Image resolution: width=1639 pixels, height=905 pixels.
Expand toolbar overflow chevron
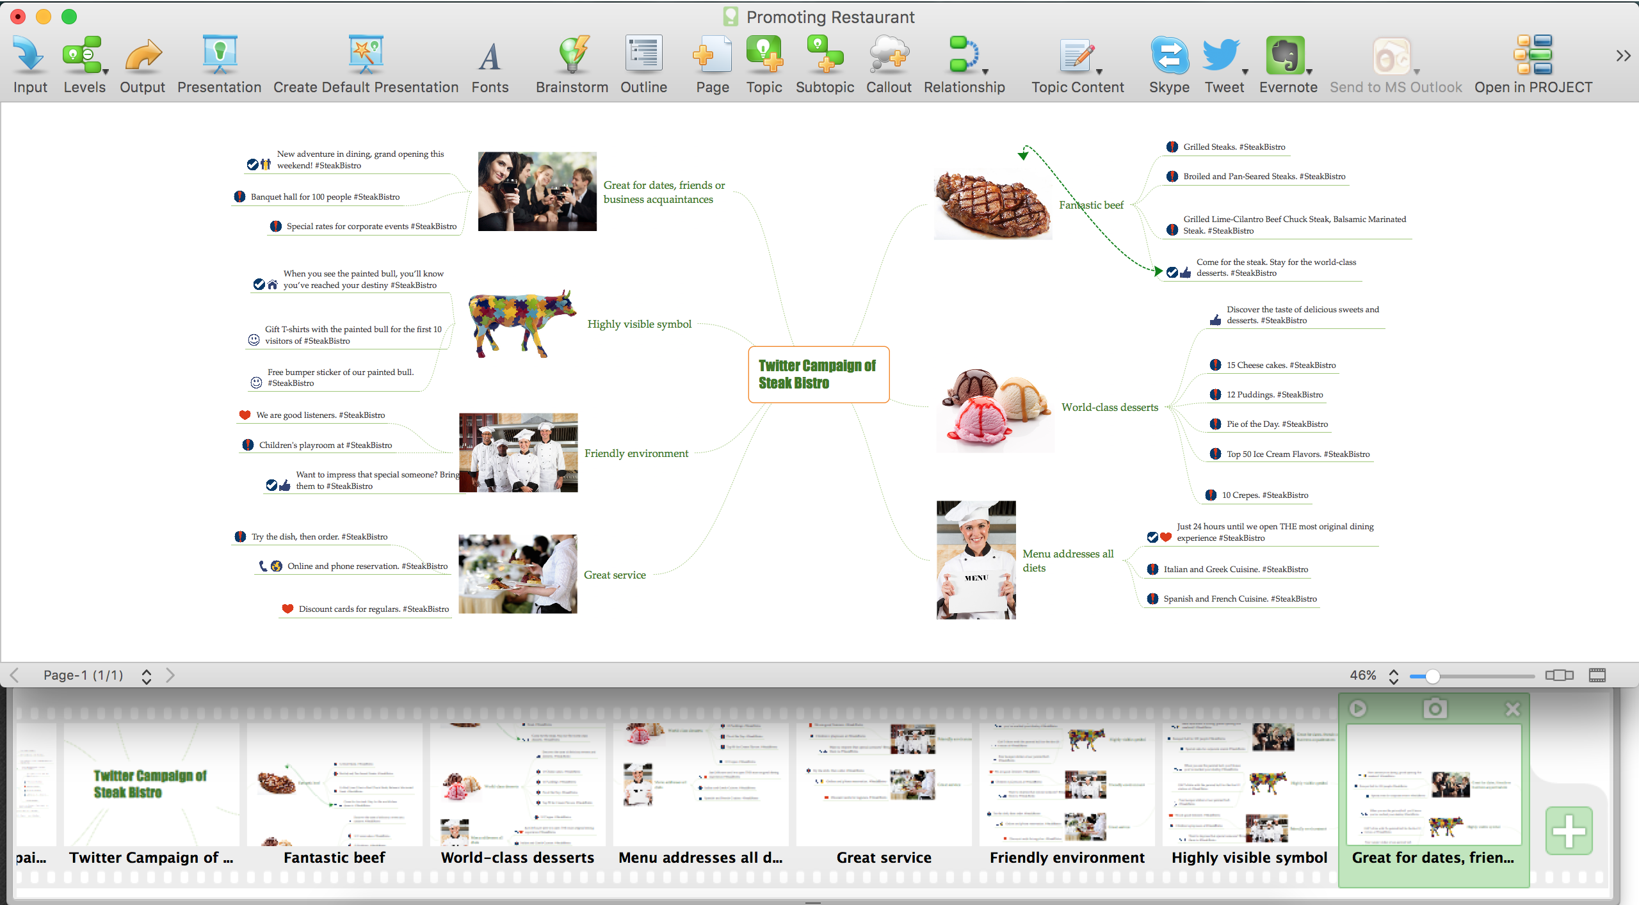(x=1622, y=56)
